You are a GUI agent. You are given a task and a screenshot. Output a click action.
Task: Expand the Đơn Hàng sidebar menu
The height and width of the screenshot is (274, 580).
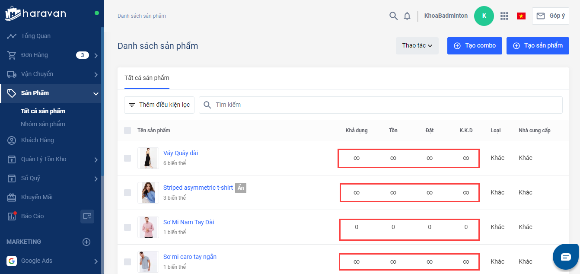(96, 55)
